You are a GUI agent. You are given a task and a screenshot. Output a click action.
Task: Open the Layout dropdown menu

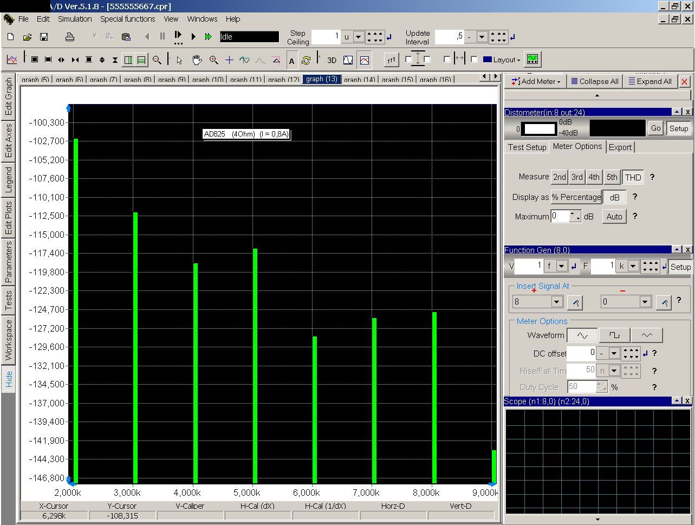point(506,60)
